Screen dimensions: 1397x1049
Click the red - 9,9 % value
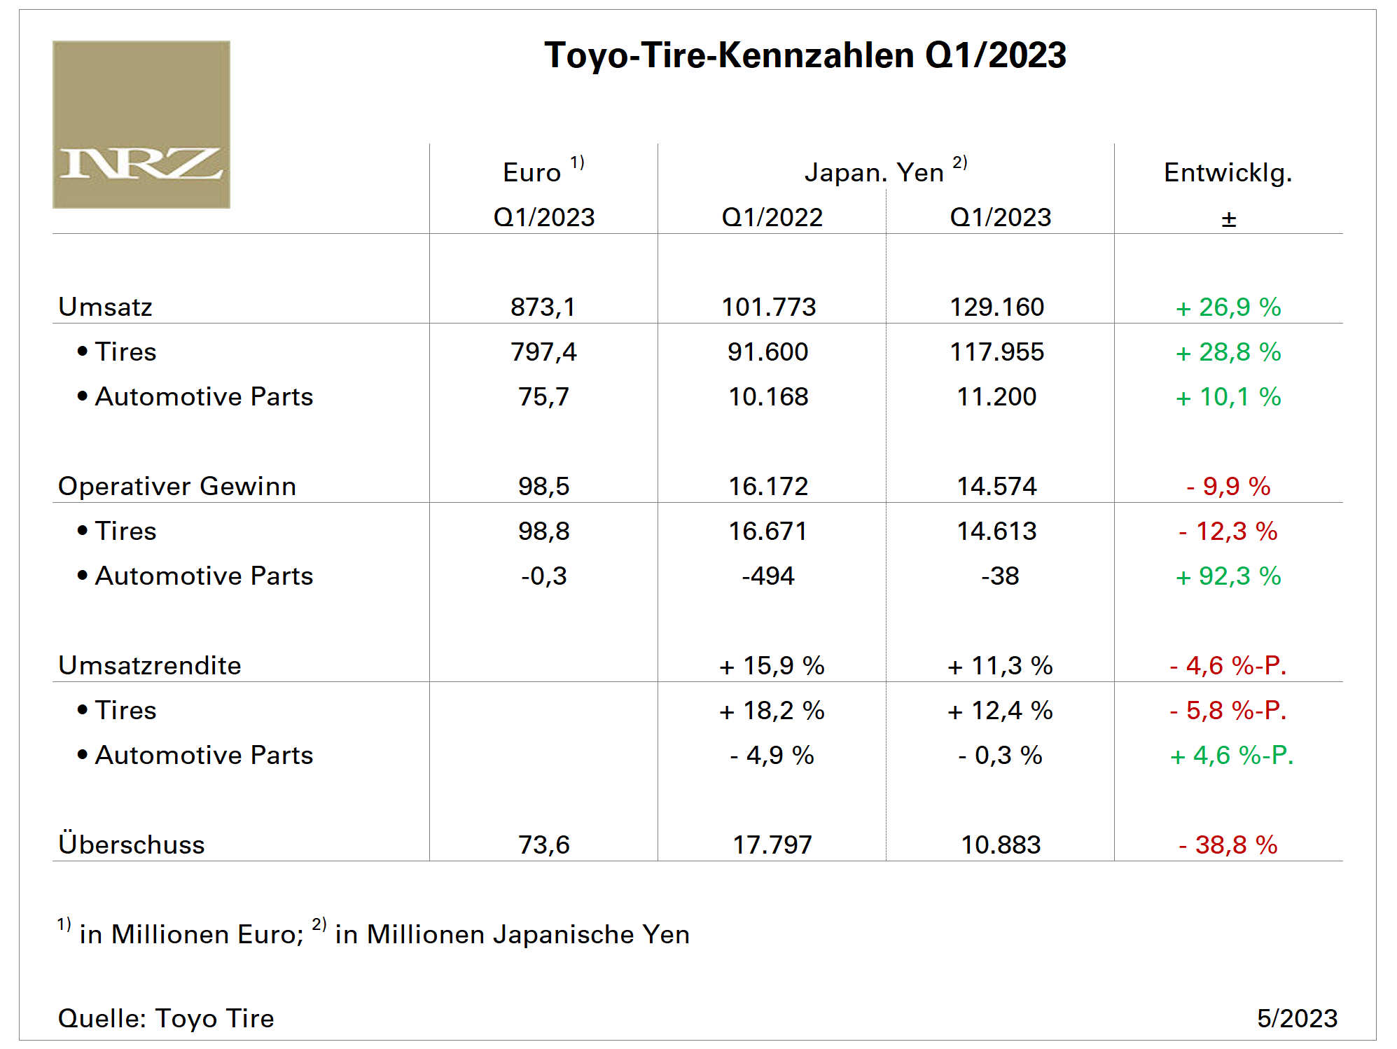(1228, 486)
